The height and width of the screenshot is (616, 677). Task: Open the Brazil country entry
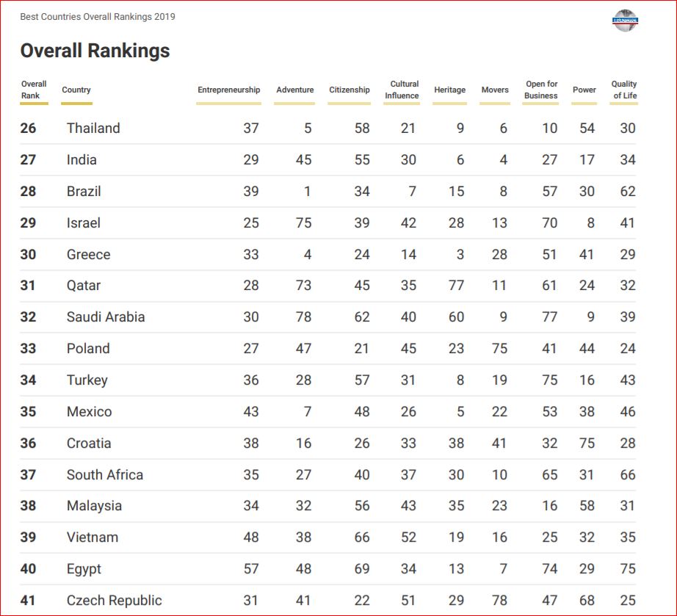pyautogui.click(x=84, y=191)
